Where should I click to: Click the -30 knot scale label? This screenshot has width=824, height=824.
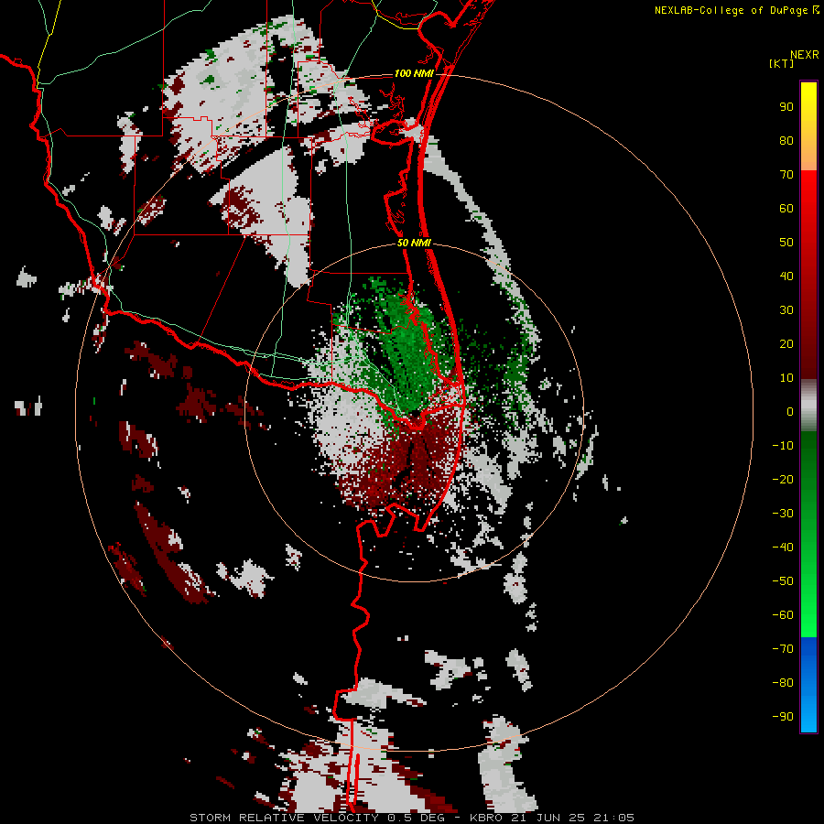tap(783, 514)
